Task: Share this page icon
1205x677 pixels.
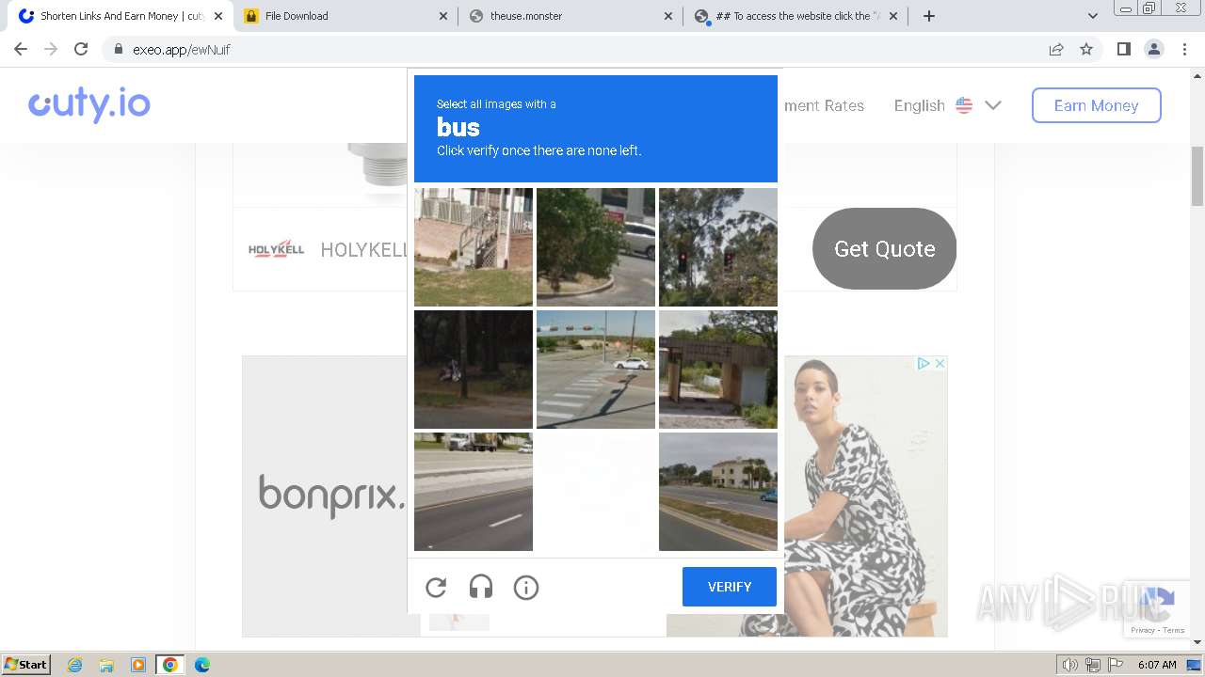Action: point(1056,50)
